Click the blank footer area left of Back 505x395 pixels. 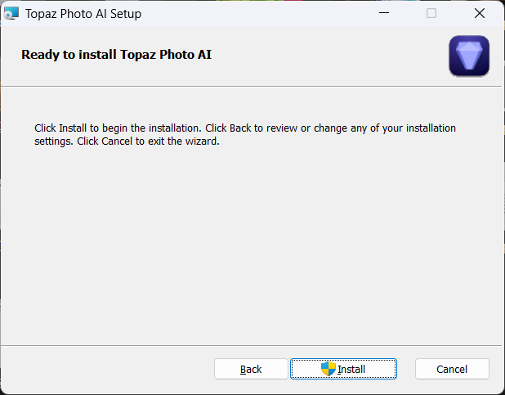(106, 369)
